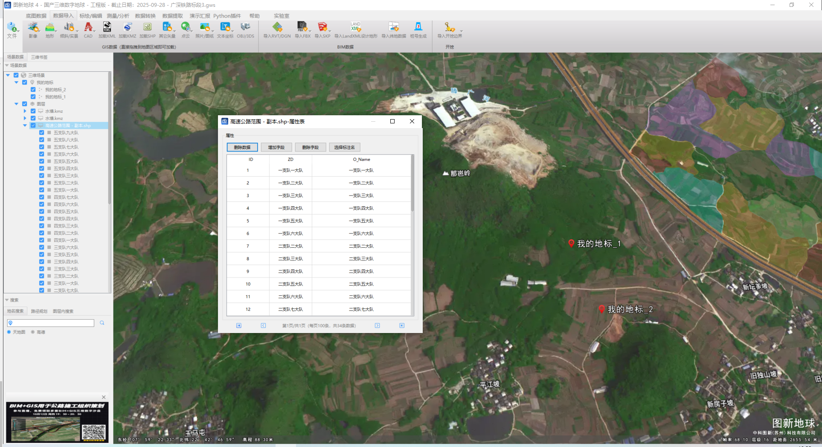
Task: Uncheck the 五支队九大队 checkbox
Action: click(x=42, y=133)
